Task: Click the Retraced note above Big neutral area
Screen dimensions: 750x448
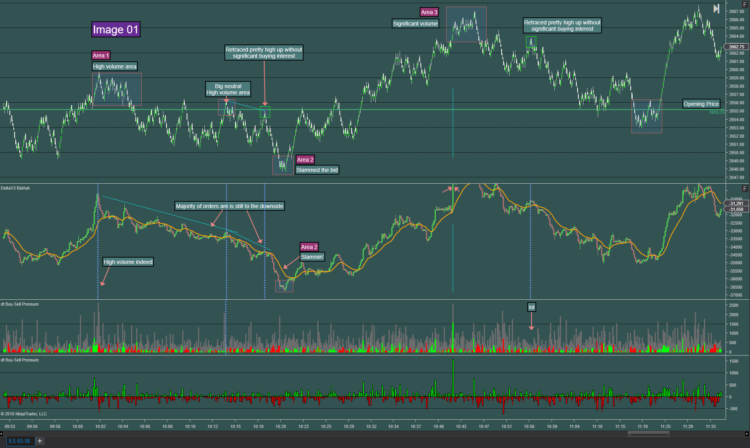Action: (x=264, y=53)
